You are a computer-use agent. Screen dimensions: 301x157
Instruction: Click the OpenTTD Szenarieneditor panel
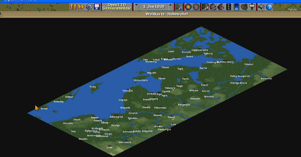117,7
